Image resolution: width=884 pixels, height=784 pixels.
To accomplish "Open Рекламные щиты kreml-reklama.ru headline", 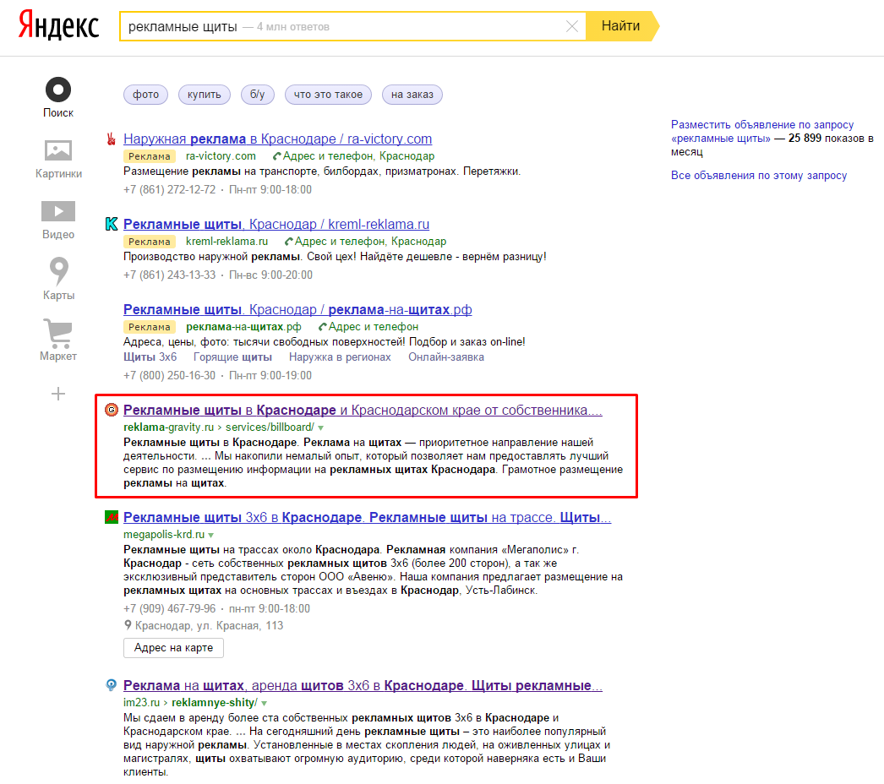I will click(x=276, y=225).
